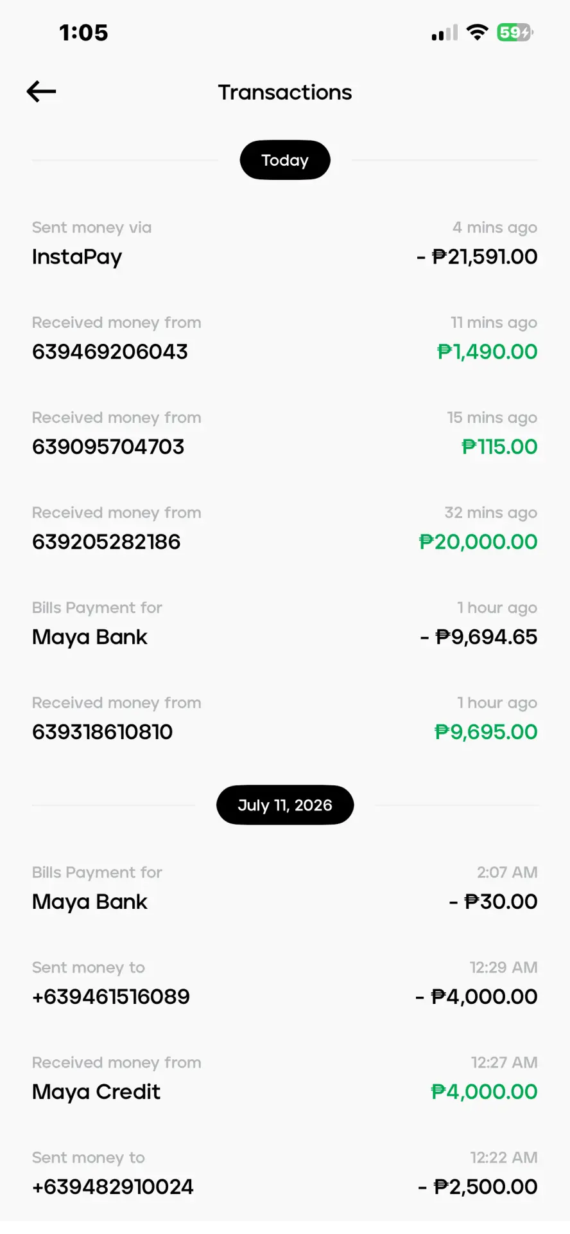This screenshot has width=570, height=1234.
Task: Open money sent to +639482910024
Action: point(285,1174)
